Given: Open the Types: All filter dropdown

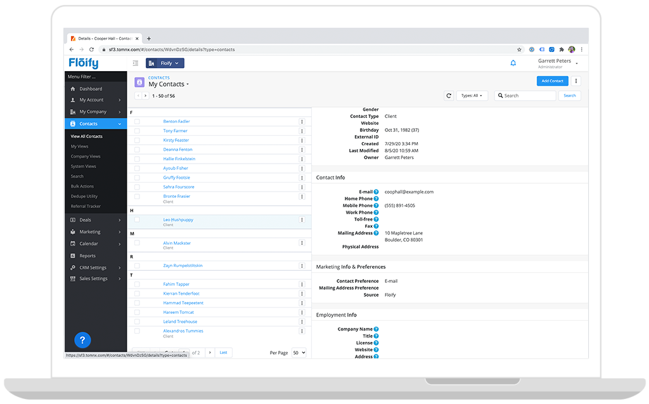Looking at the screenshot, I should (x=473, y=96).
